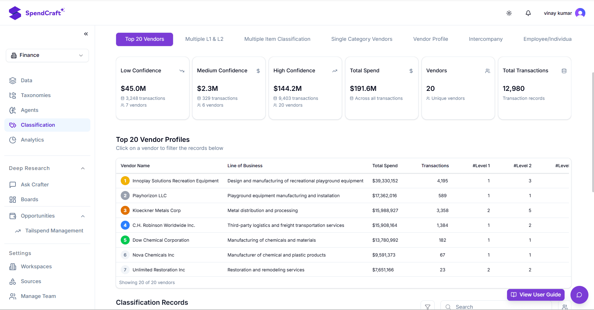This screenshot has width=594, height=310.
Task: Click the page vertical scrollbar
Action: pyautogui.click(x=592, y=133)
